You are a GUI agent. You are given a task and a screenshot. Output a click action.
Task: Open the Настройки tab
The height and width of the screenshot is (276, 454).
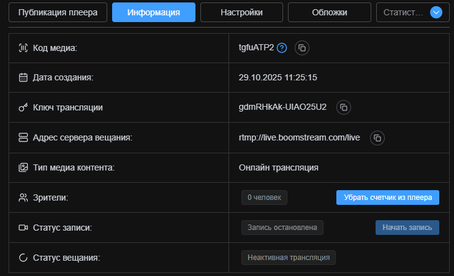241,12
